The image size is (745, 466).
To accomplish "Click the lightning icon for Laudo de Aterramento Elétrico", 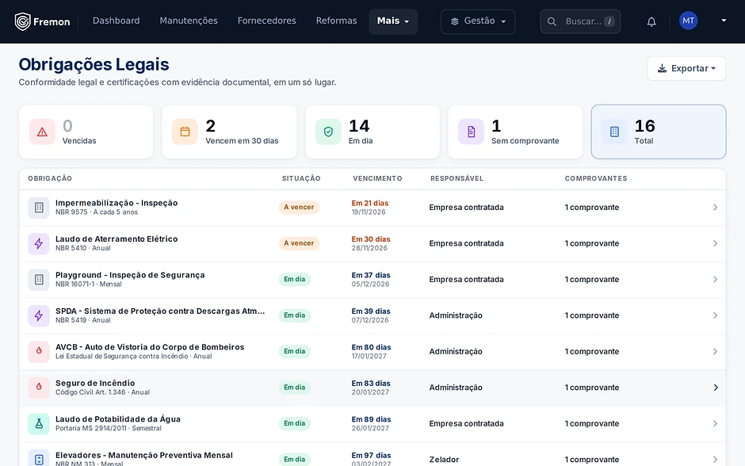I will coord(39,243).
